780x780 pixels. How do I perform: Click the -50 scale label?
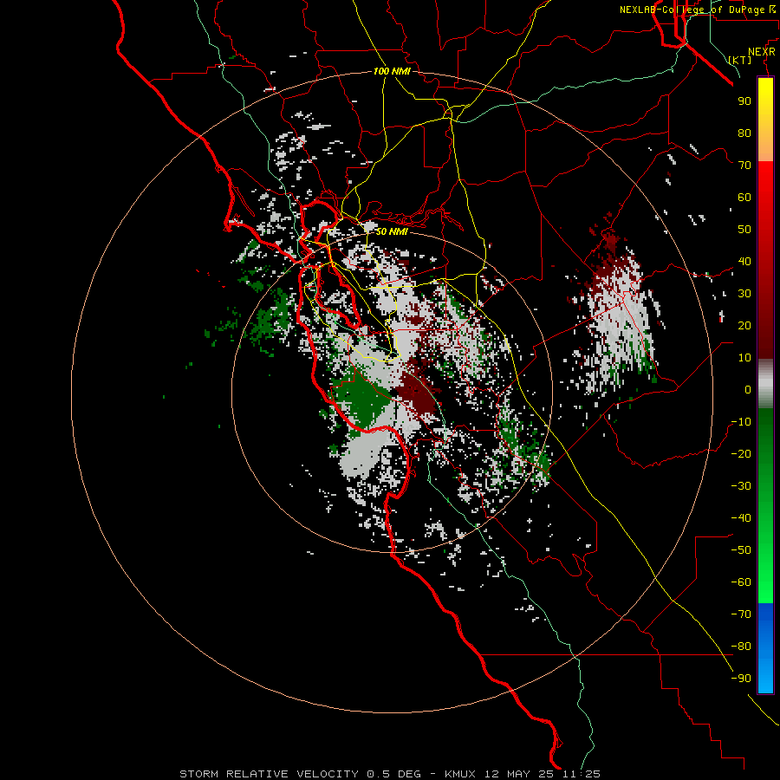click(x=741, y=550)
